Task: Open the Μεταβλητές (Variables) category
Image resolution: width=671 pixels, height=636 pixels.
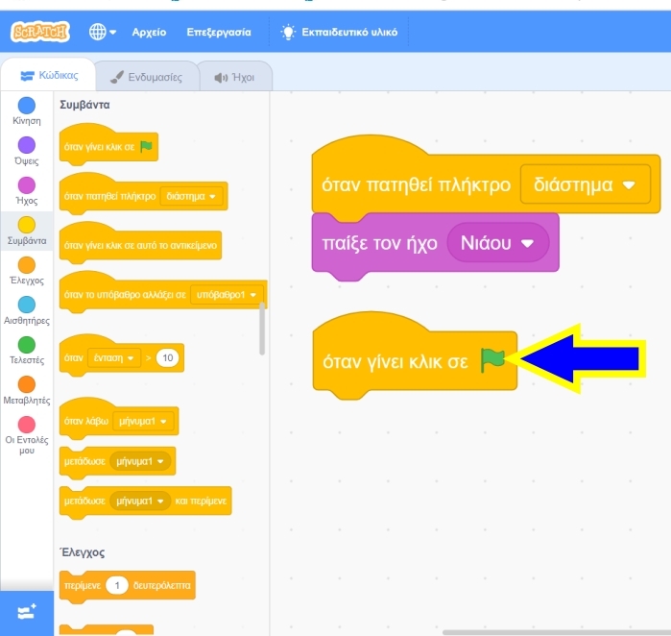Action: click(27, 384)
